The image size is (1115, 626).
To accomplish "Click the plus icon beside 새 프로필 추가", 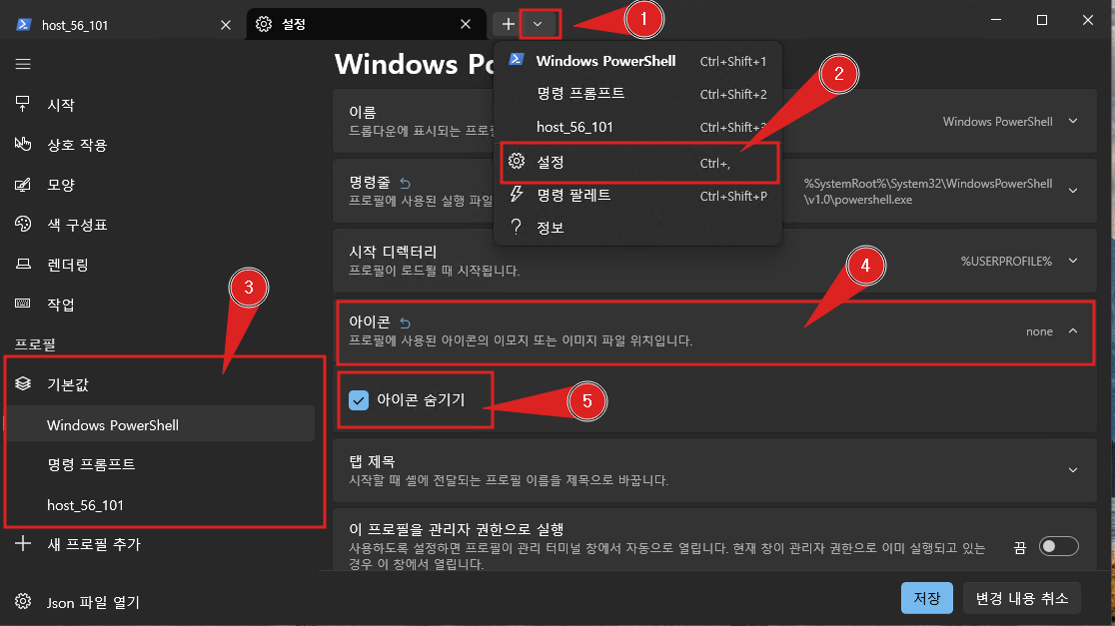I will tap(23, 543).
